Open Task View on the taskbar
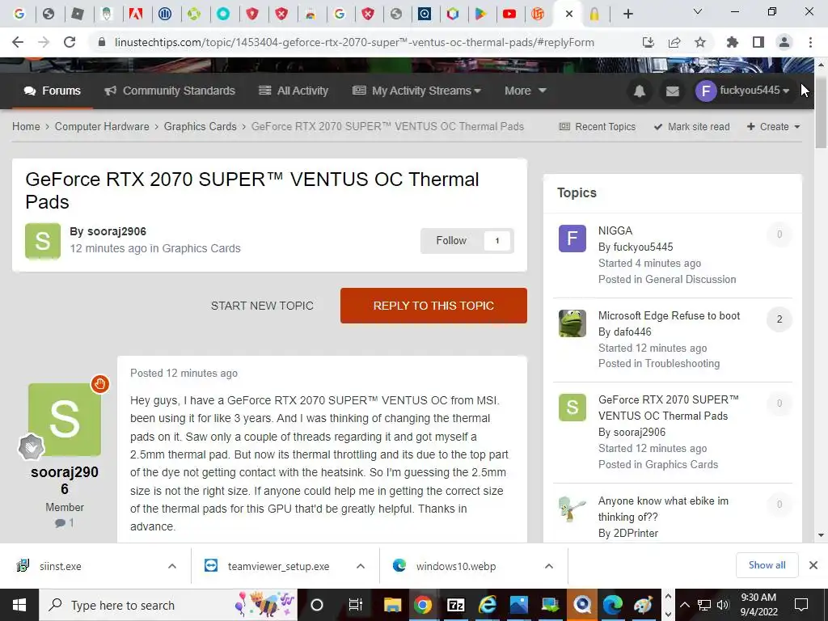The width and height of the screenshot is (828, 621). coord(356,605)
